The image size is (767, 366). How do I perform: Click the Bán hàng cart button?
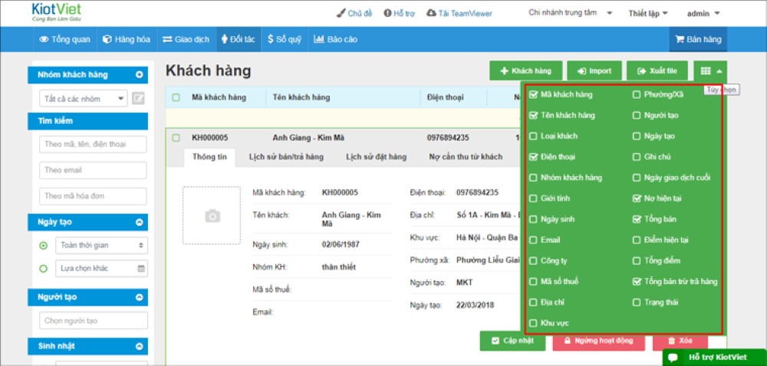[x=698, y=40]
